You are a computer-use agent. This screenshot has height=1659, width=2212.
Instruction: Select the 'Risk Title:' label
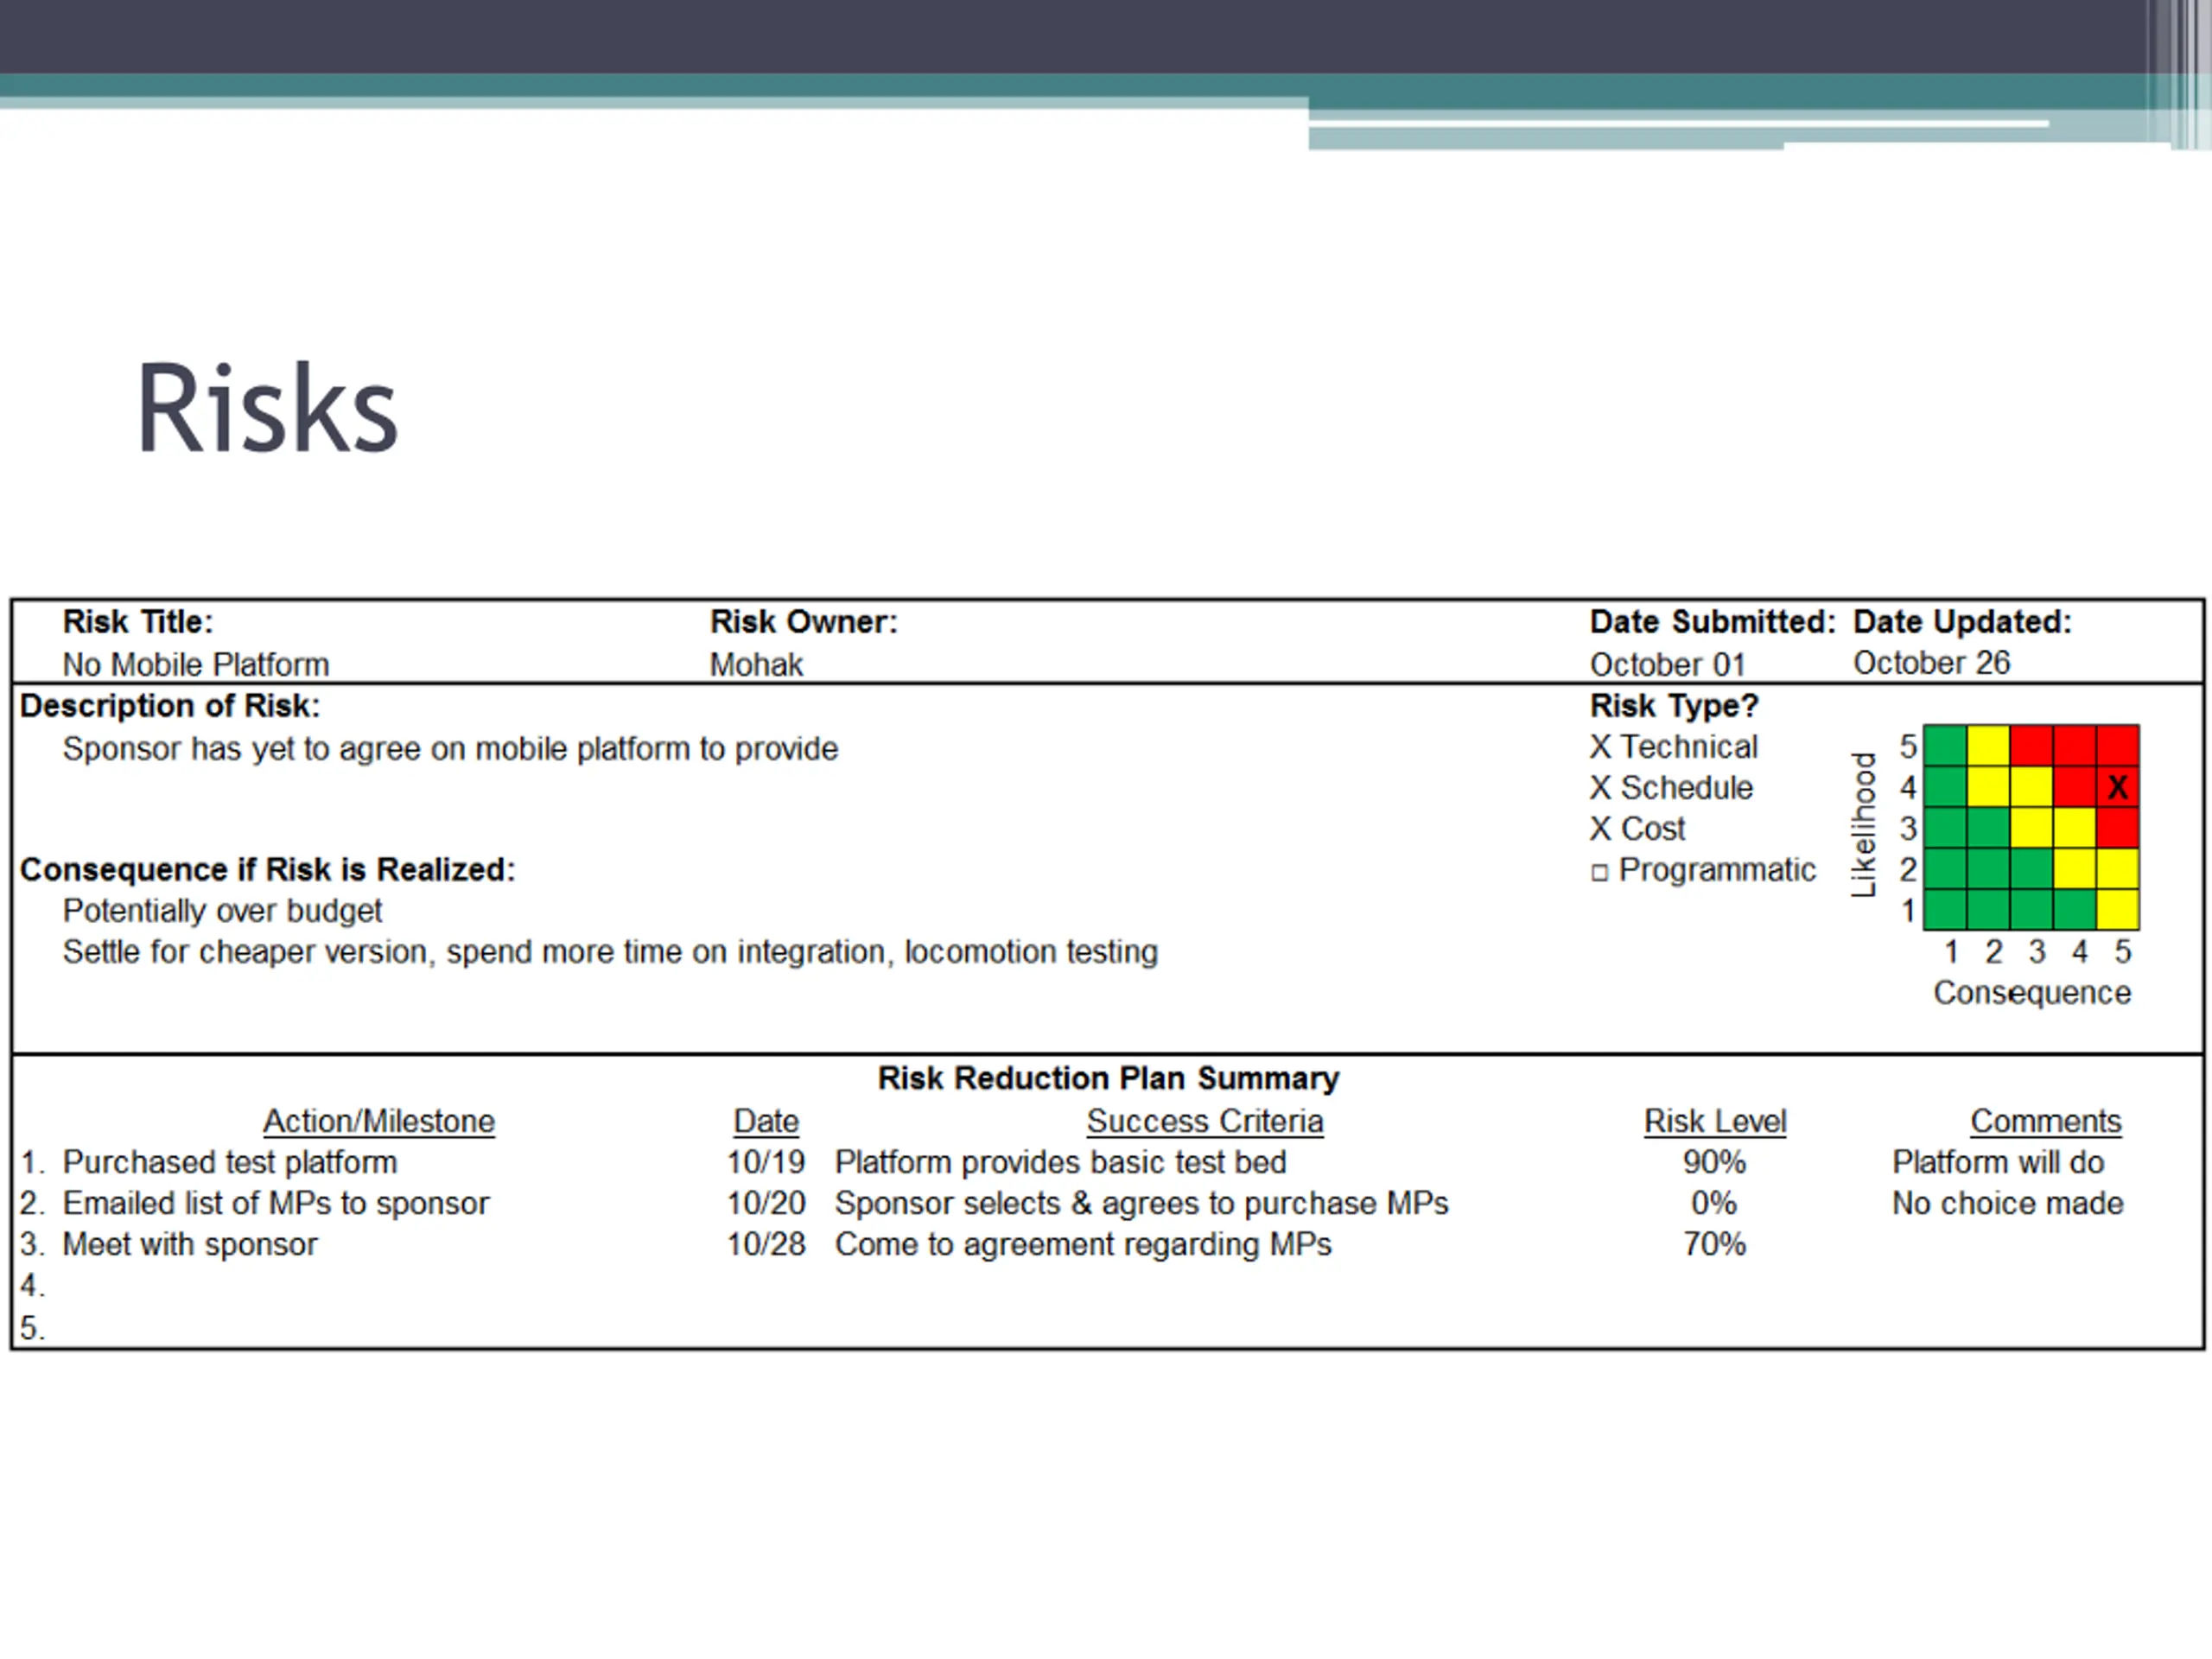coord(138,622)
